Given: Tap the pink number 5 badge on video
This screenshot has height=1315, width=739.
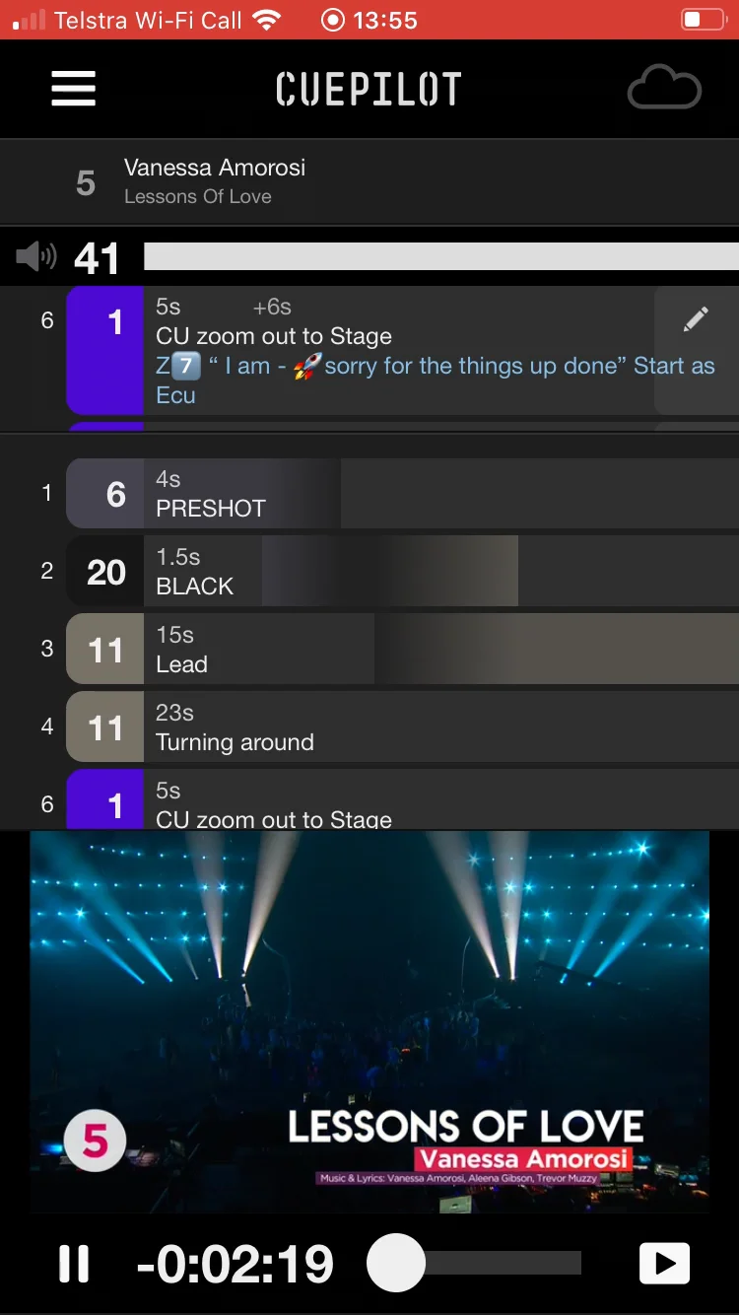Looking at the screenshot, I should click(95, 1142).
